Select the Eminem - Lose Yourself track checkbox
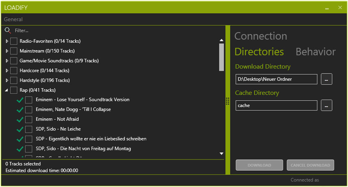The image size is (348, 187). 29,100
